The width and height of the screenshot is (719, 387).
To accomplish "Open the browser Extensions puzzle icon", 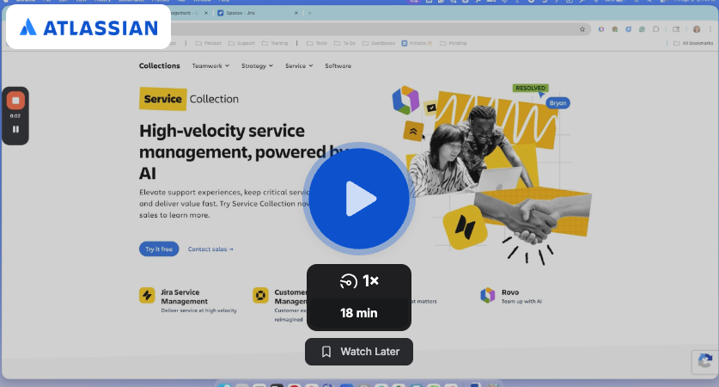I will (656, 29).
